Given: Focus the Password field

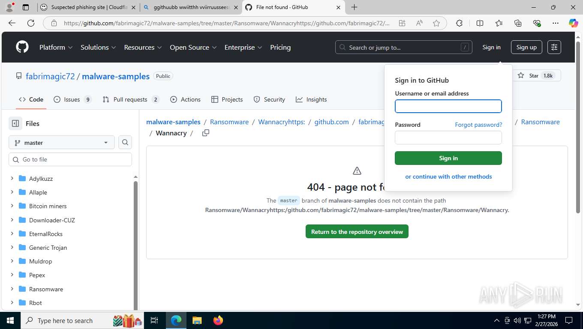Looking at the screenshot, I should point(448,138).
